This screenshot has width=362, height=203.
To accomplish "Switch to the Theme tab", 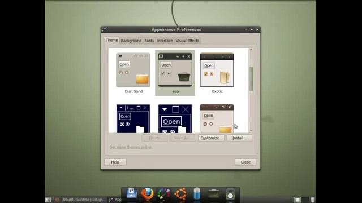I will tap(112, 40).
